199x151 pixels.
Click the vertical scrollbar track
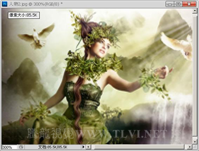[x=195, y=76]
